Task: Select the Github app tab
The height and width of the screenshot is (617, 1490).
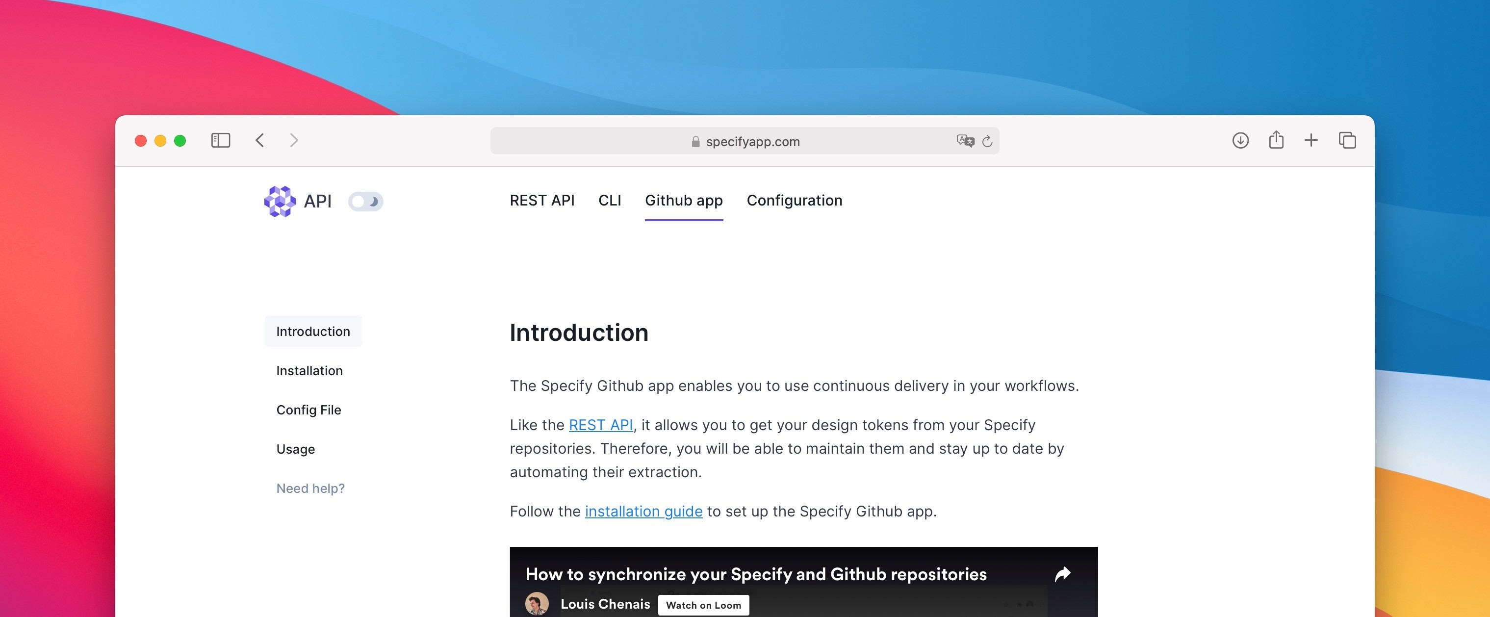Action: [x=684, y=200]
